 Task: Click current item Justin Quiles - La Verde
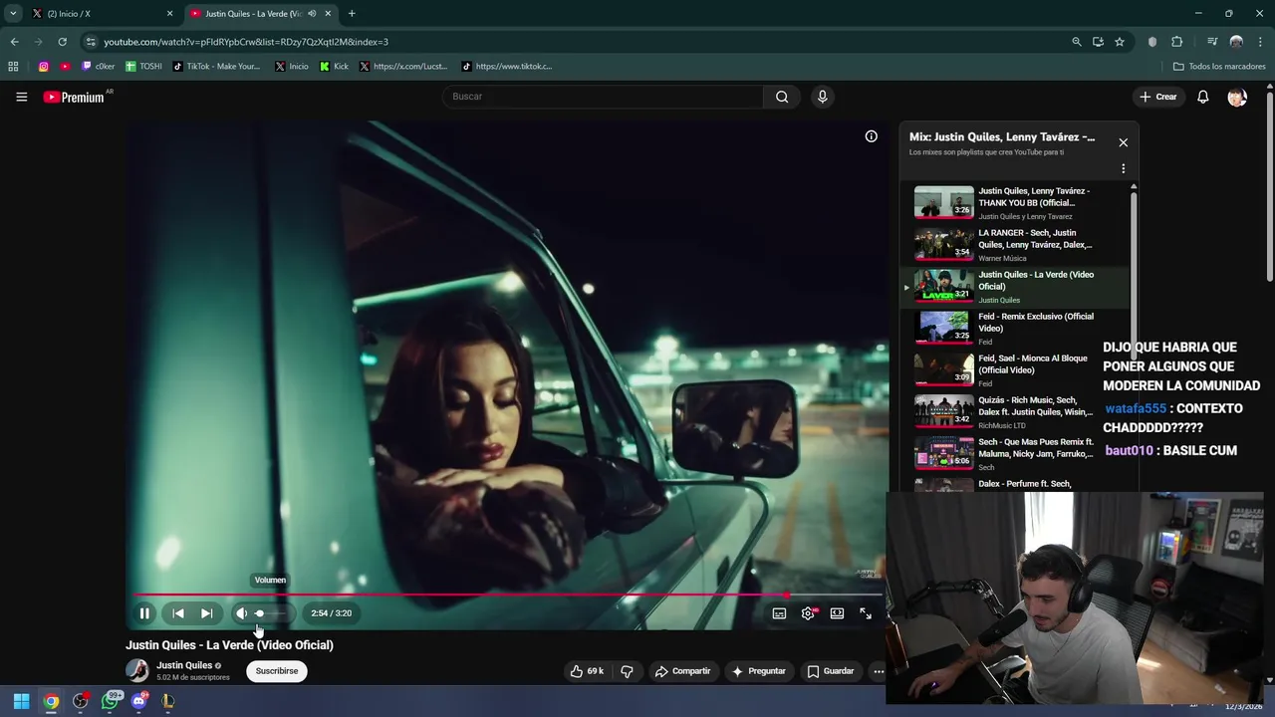tap(1016, 287)
